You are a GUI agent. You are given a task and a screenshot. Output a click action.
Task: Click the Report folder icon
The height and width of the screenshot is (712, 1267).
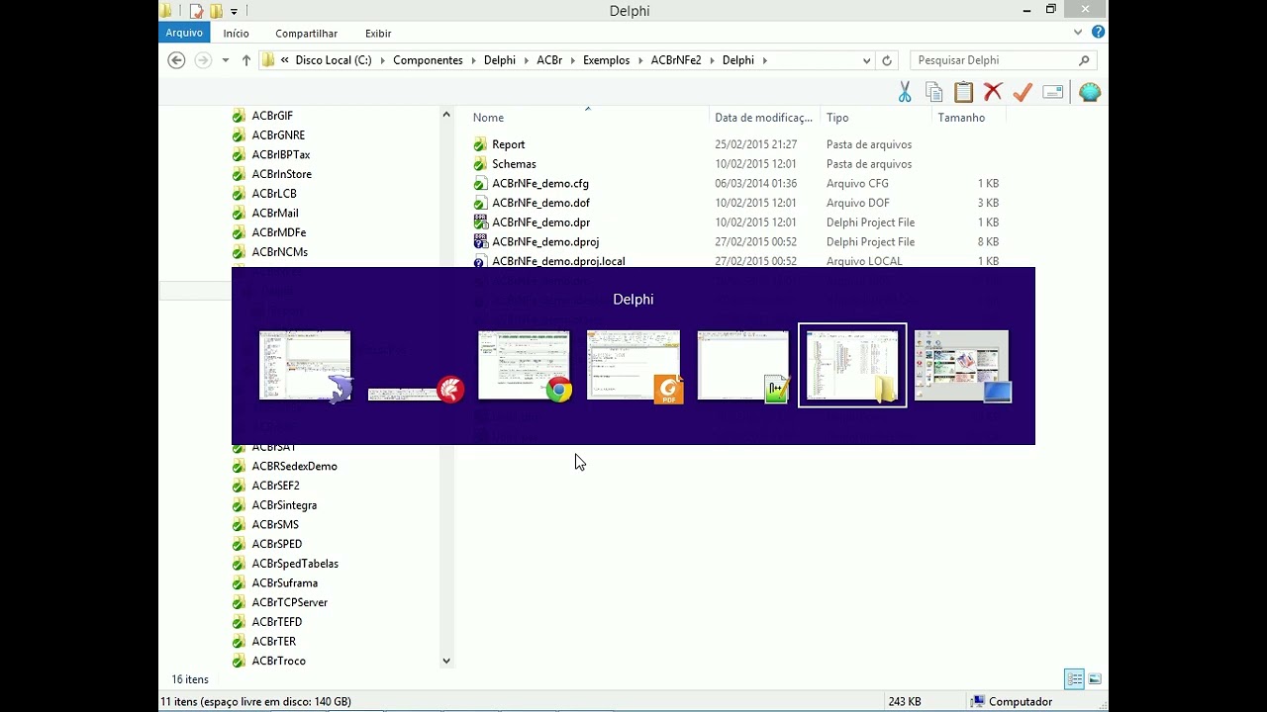coord(480,144)
